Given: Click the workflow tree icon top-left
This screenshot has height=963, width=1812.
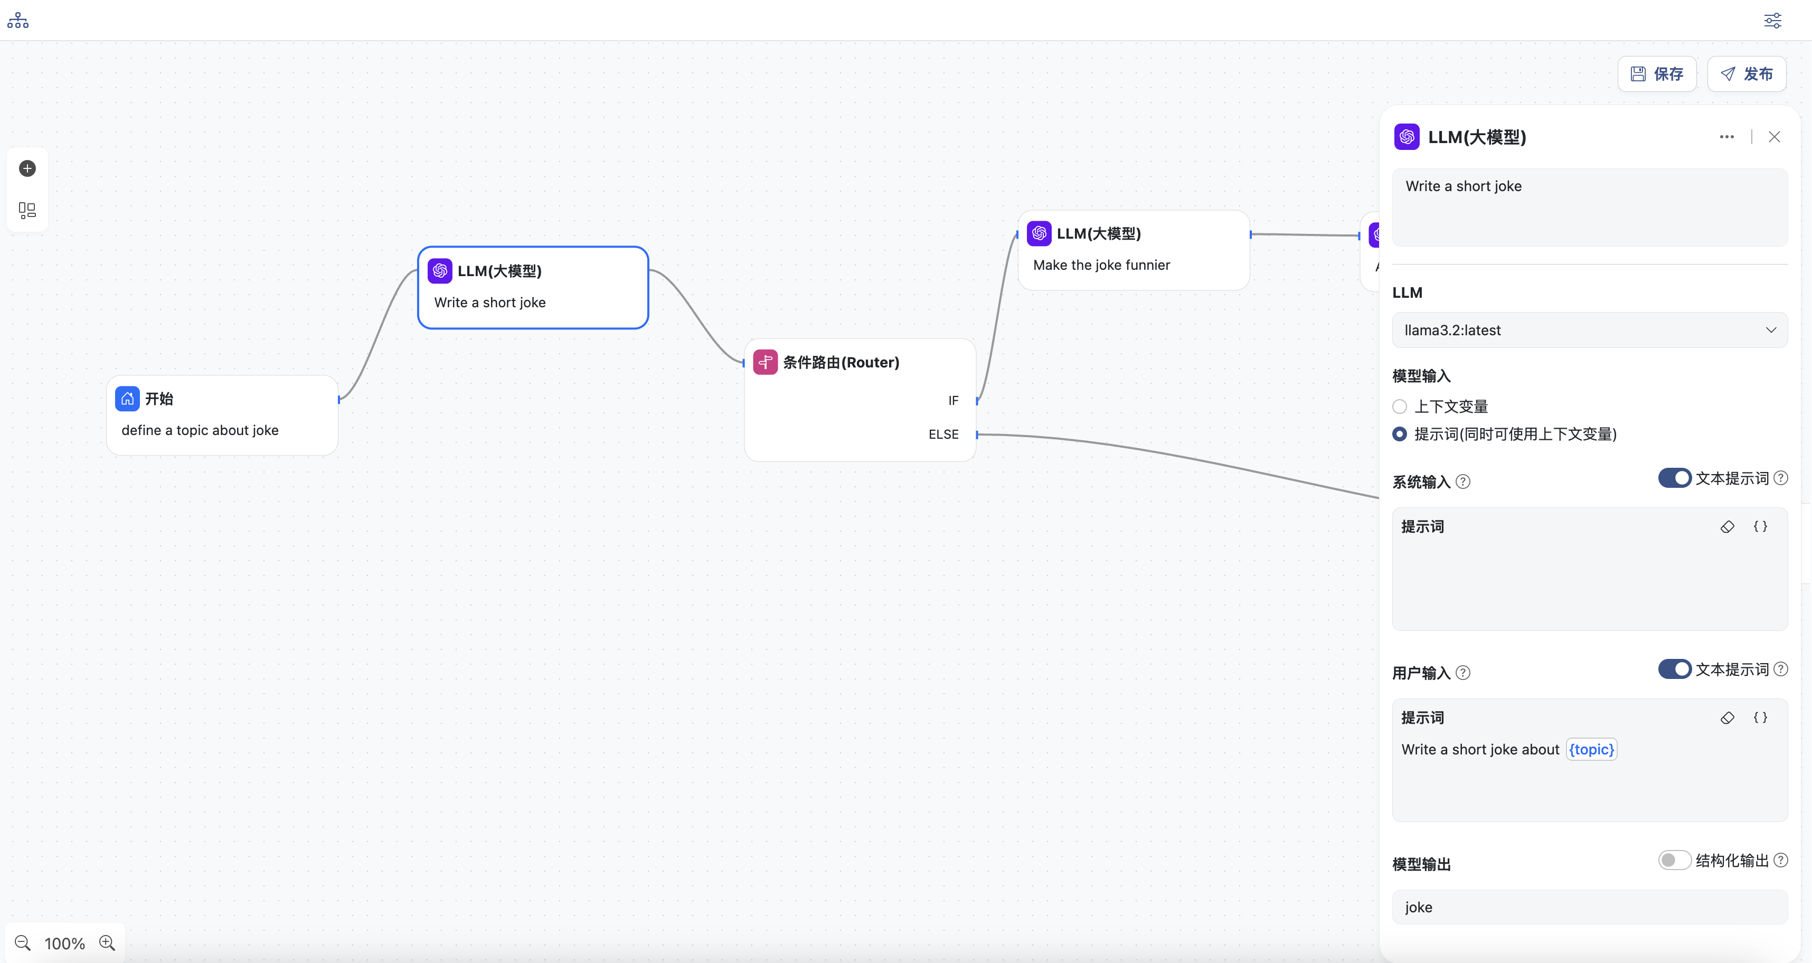Looking at the screenshot, I should (18, 21).
